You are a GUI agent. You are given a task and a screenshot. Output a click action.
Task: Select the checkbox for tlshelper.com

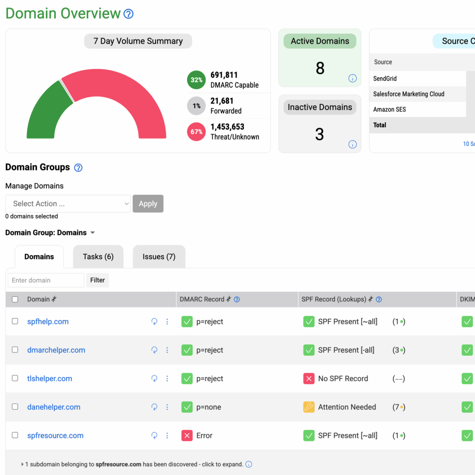(14, 378)
